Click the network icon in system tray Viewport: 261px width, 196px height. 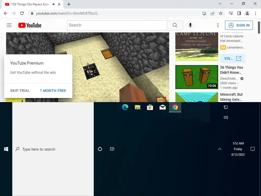226,107
